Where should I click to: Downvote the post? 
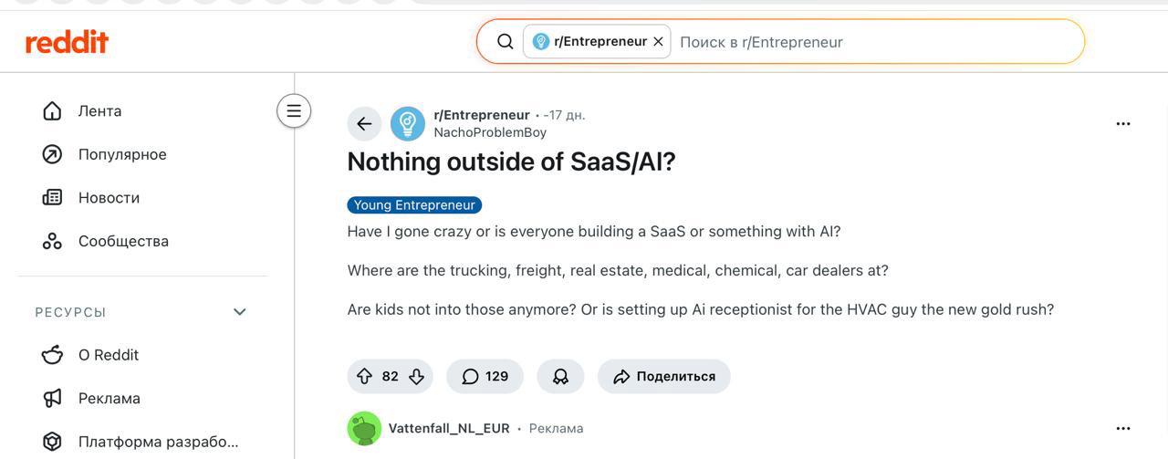click(x=417, y=376)
